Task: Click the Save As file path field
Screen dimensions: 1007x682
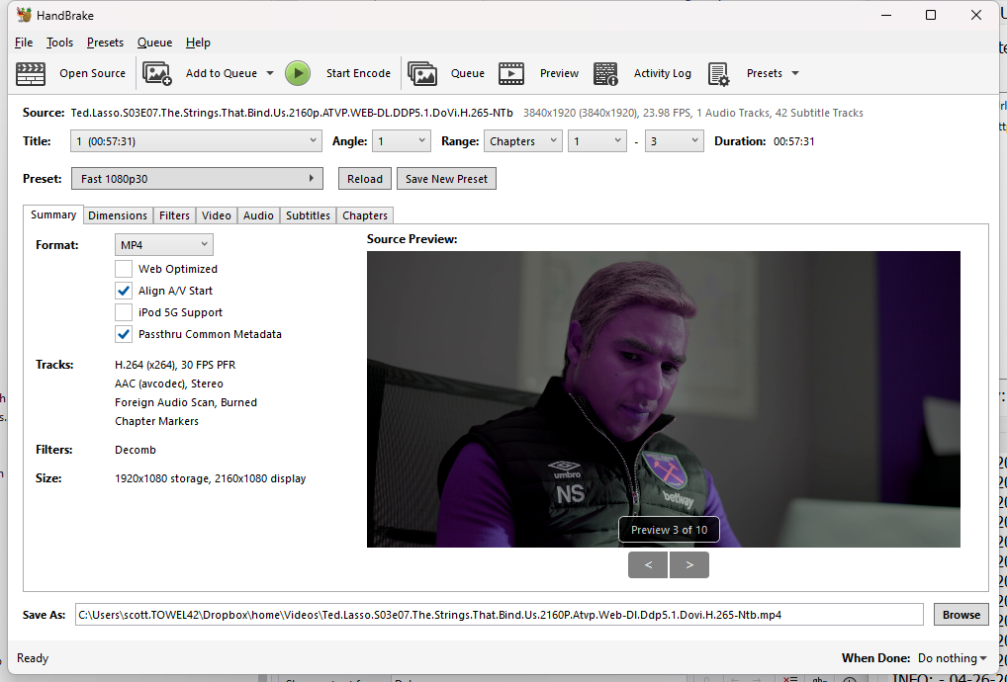Action: 499,615
